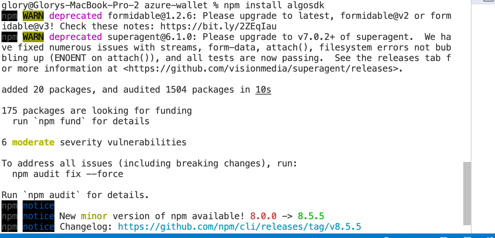Click the yellow 'moderate' severity word

[33, 142]
